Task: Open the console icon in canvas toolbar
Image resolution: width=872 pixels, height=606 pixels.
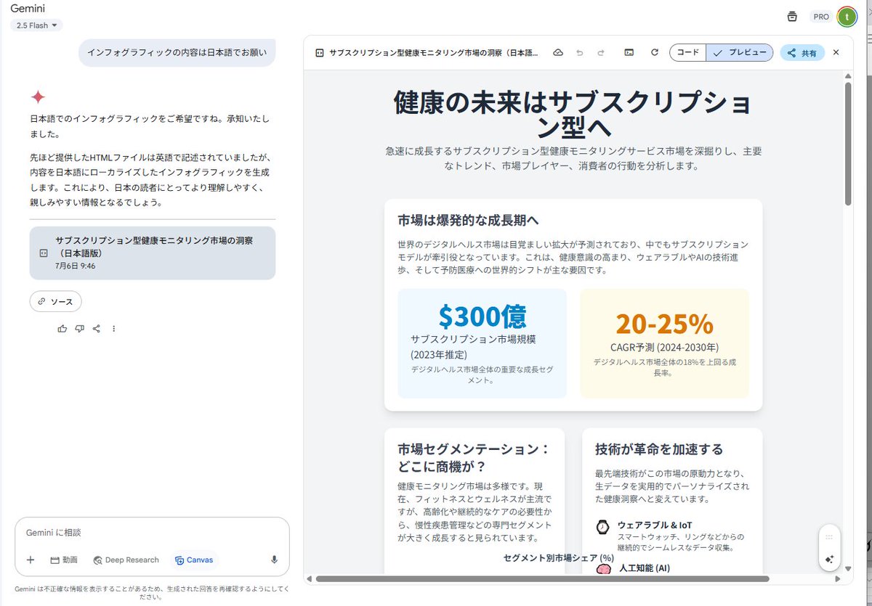Action: [x=629, y=53]
